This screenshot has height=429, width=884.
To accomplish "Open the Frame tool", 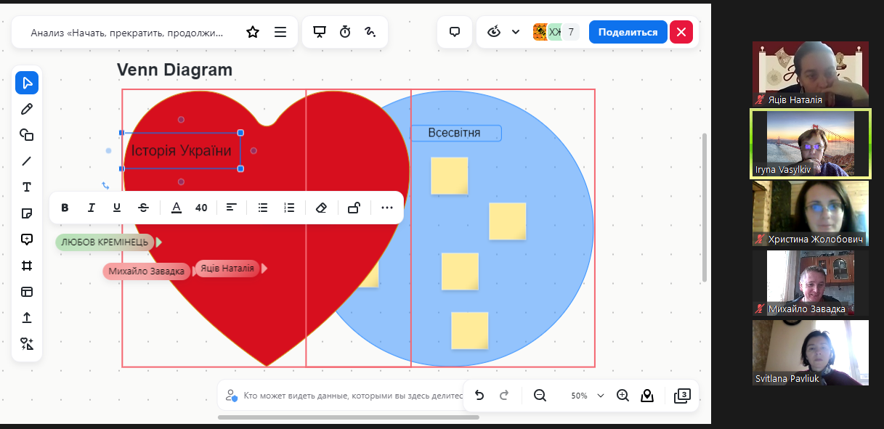I will (27, 266).
